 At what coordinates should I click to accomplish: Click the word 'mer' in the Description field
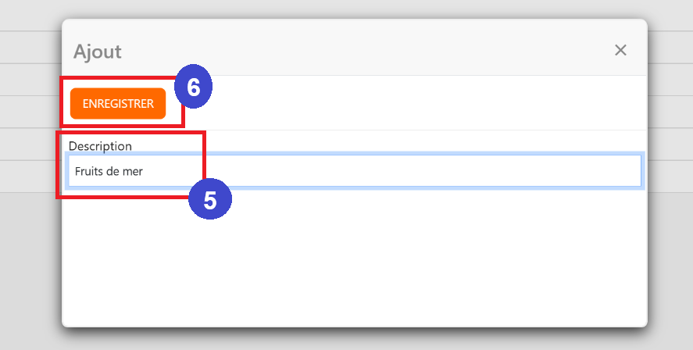(x=133, y=170)
